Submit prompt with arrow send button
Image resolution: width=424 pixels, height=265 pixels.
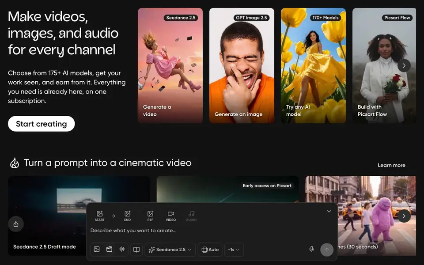(x=327, y=250)
